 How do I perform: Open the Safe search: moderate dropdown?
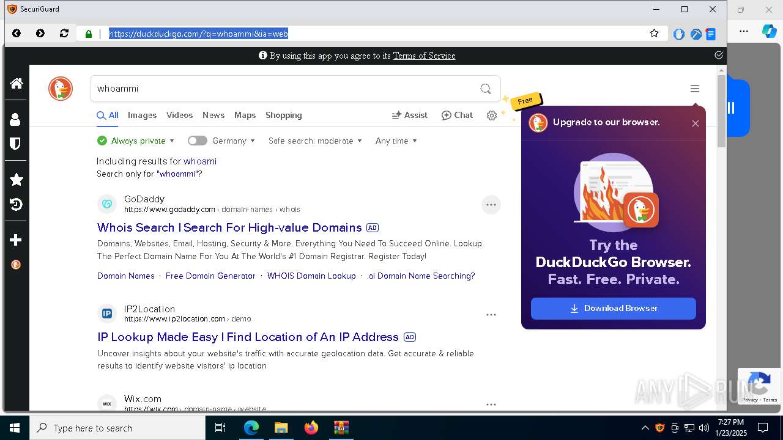pos(315,141)
